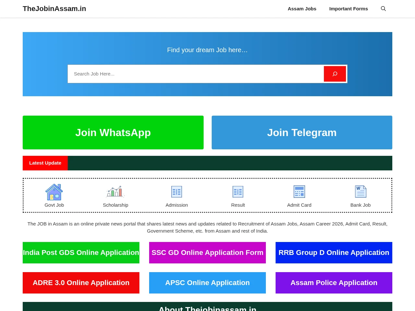Click the Join Telegram button
This screenshot has height=311, width=415.
point(302,132)
